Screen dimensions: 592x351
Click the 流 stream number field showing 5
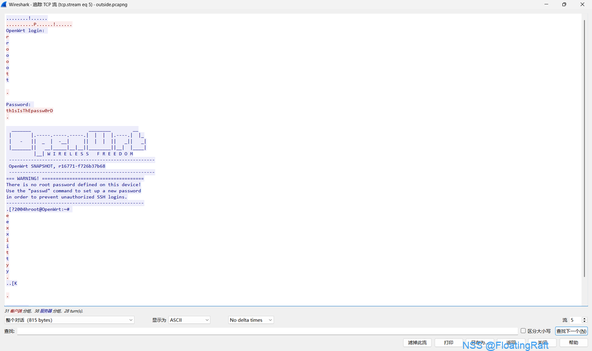pyautogui.click(x=576, y=320)
